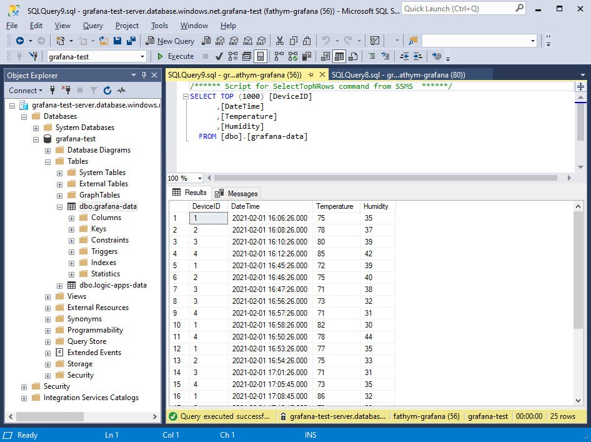Open the Project menu
591x442 pixels.
127,26
